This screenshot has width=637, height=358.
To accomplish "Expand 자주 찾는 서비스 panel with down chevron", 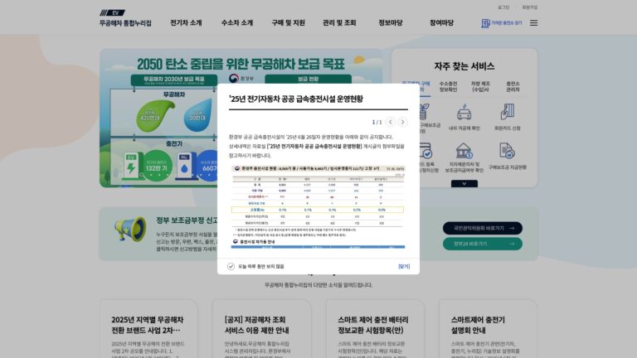I will click(464, 184).
